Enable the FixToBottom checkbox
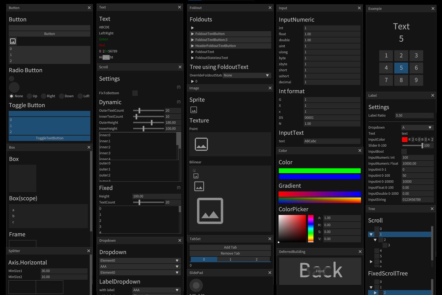The width and height of the screenshot is (442, 295). (x=135, y=93)
